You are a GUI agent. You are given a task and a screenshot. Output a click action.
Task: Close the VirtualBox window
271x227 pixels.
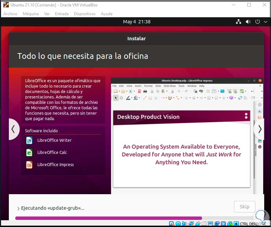(265, 5)
